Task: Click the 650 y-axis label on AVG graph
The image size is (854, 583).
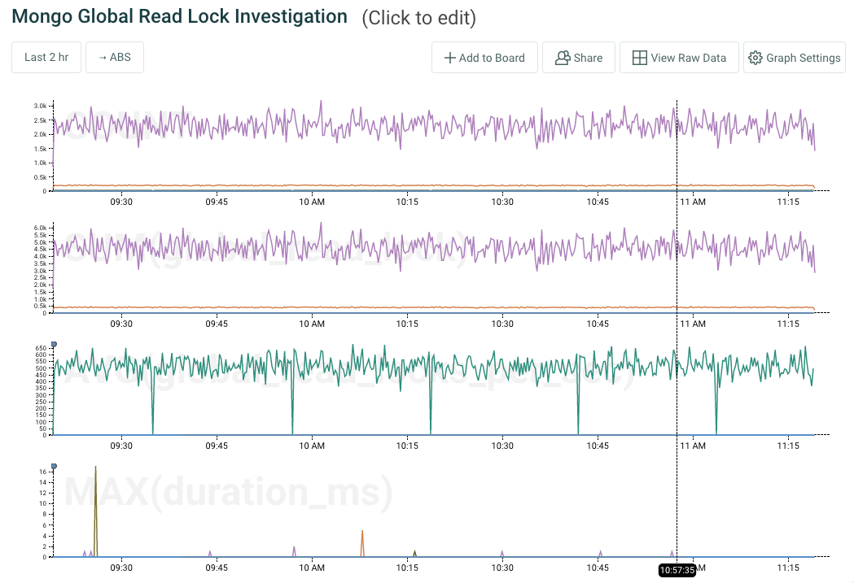Action: [42, 348]
